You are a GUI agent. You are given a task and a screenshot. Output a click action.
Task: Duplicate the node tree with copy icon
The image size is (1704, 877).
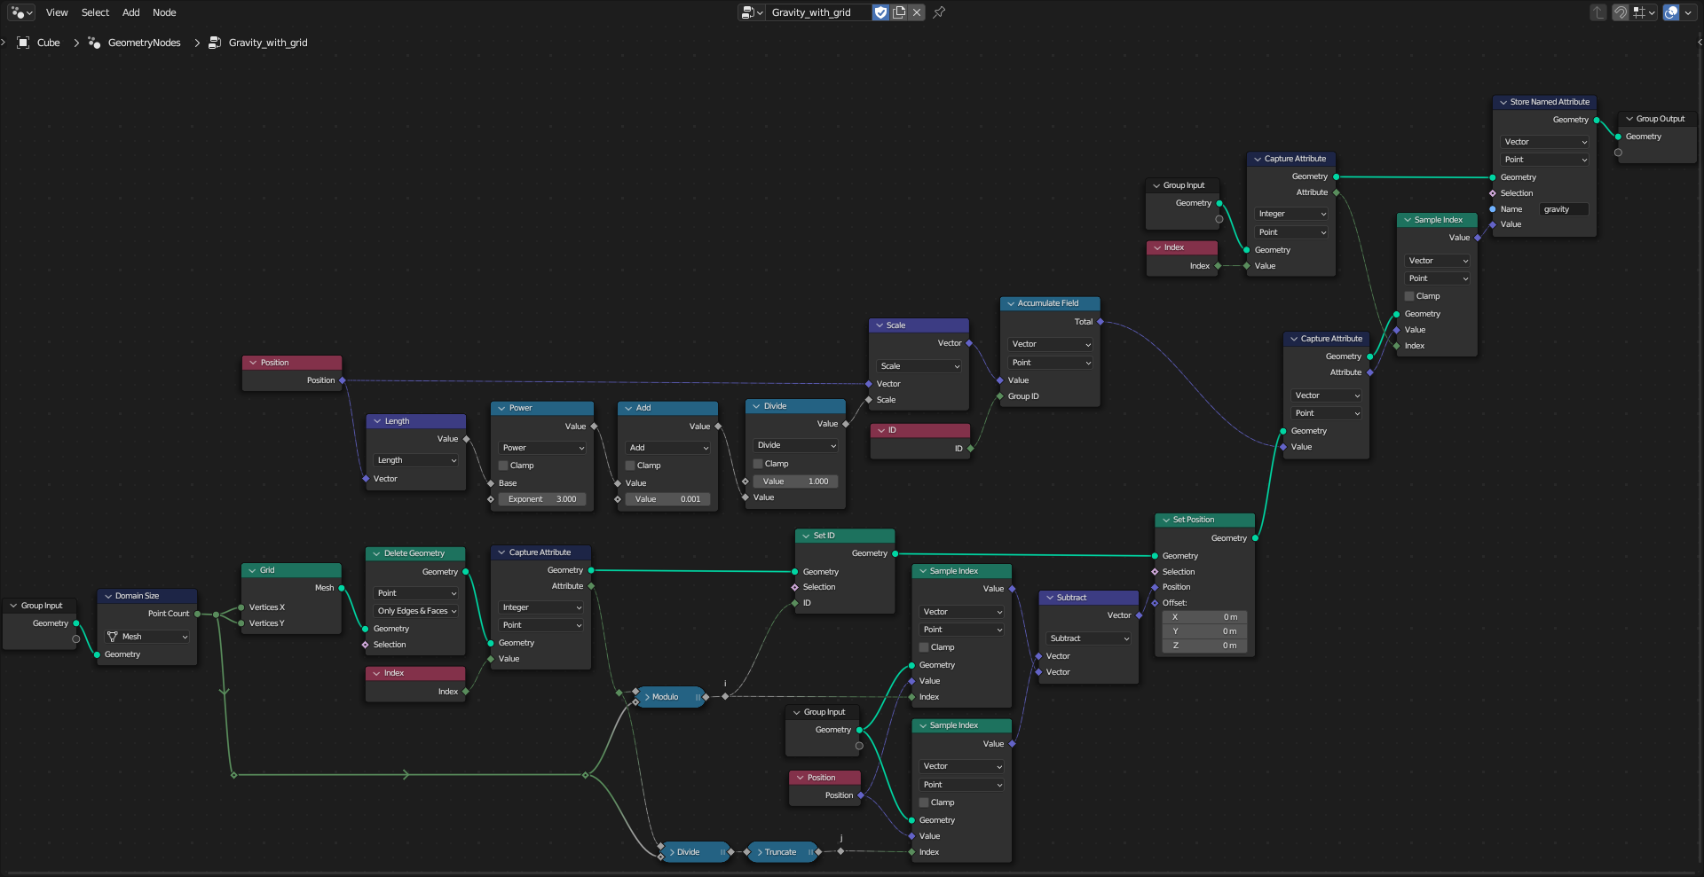(x=899, y=12)
